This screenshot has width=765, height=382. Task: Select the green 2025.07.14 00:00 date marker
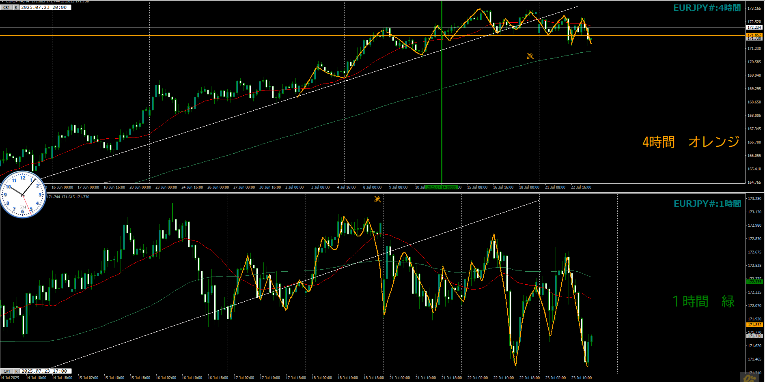442,187
